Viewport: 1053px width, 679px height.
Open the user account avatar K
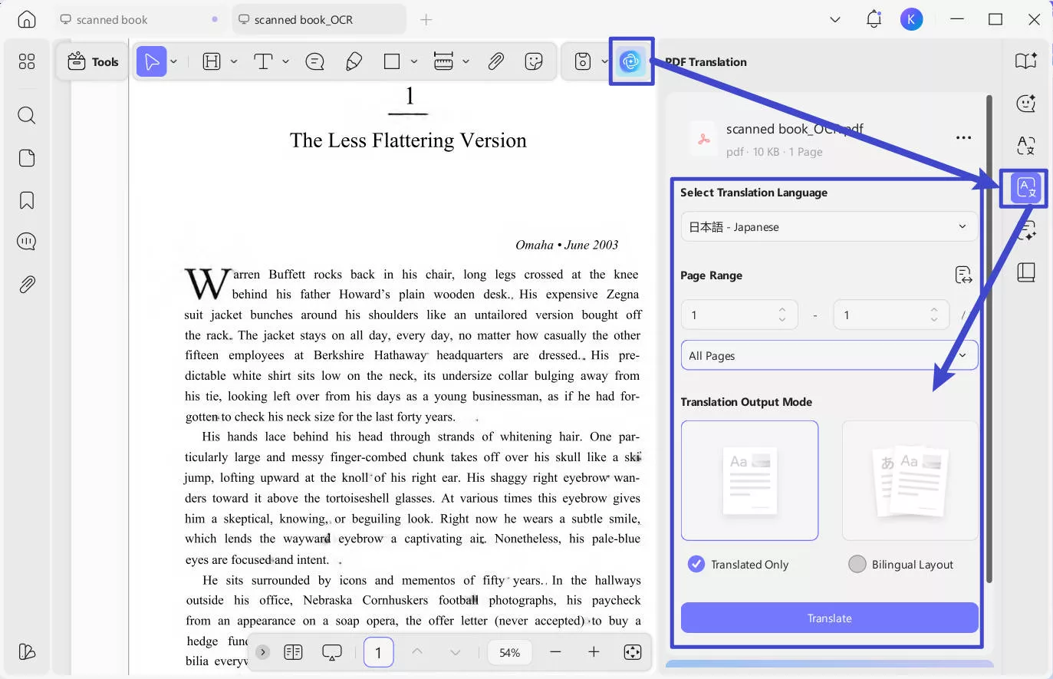click(x=911, y=19)
